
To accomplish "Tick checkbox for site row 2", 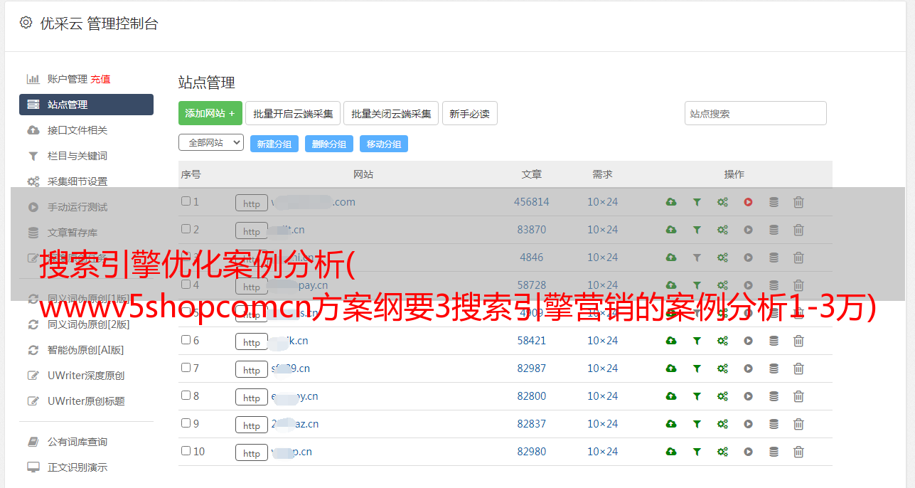I will pyautogui.click(x=186, y=229).
